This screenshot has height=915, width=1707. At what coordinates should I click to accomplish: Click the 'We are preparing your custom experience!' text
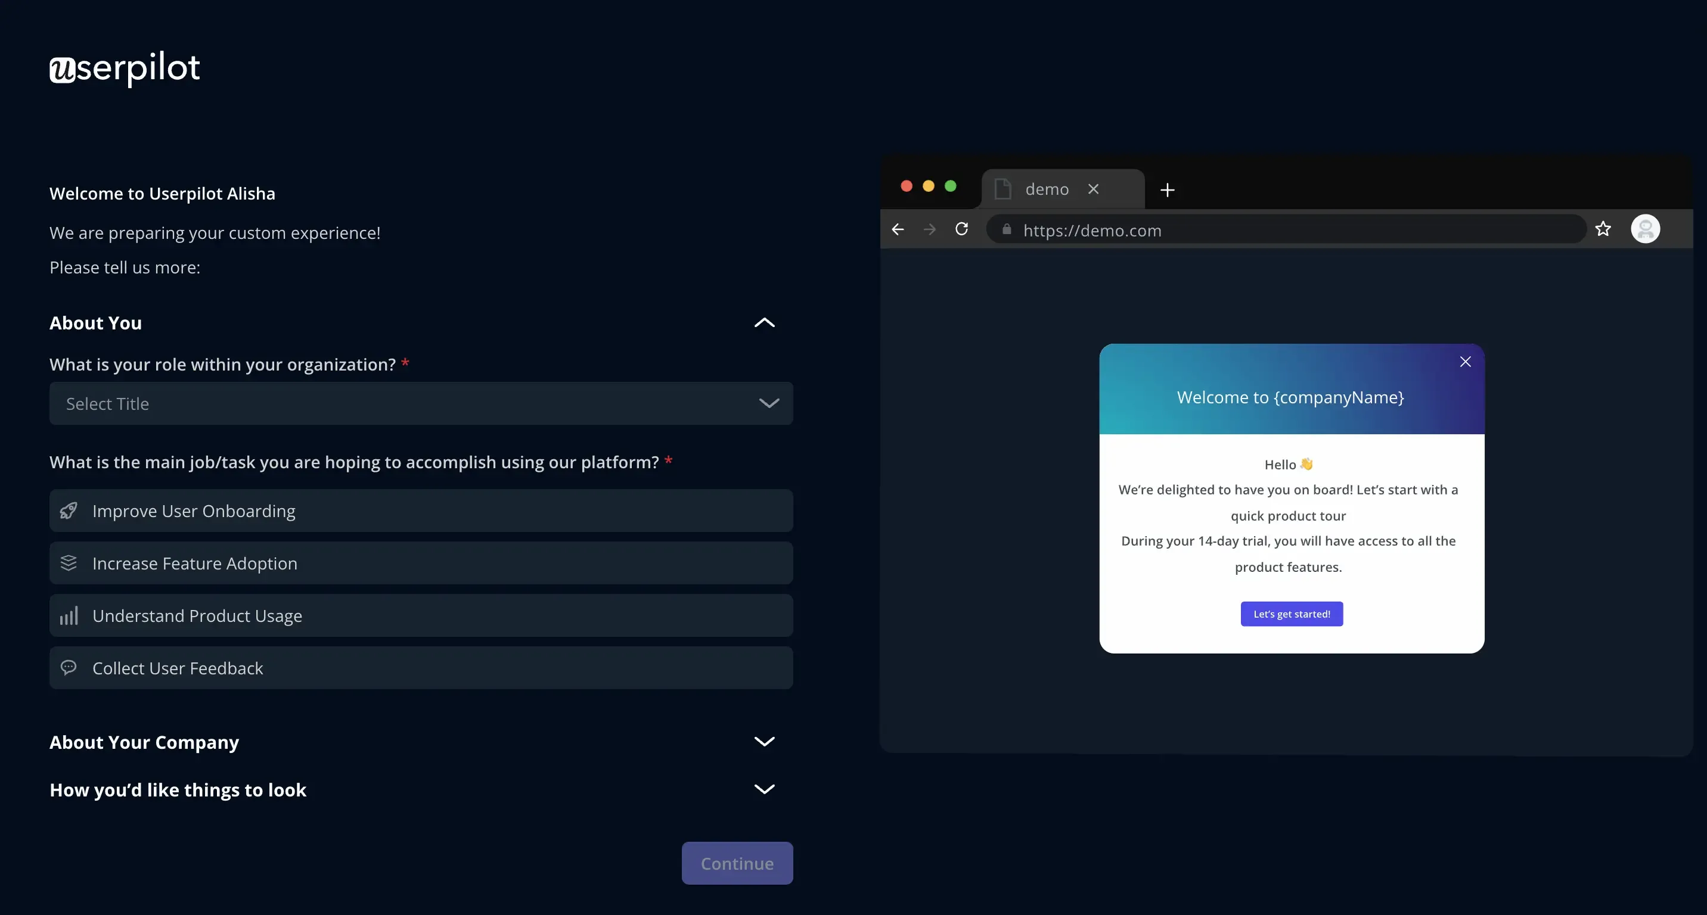215,233
